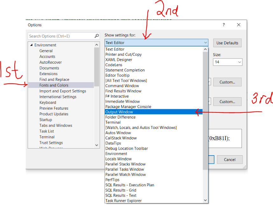Open the Size dropdown showing 14

(x=228, y=62)
